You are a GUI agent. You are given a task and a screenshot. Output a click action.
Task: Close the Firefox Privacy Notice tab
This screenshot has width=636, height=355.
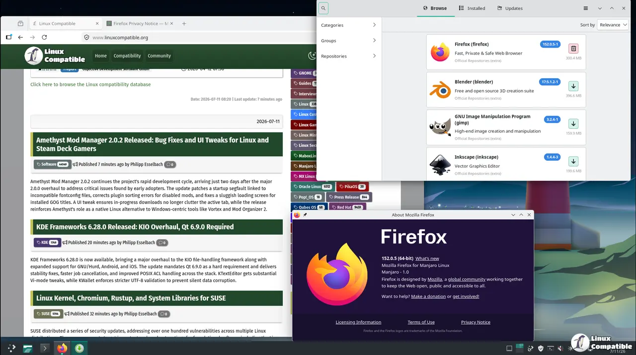point(172,23)
